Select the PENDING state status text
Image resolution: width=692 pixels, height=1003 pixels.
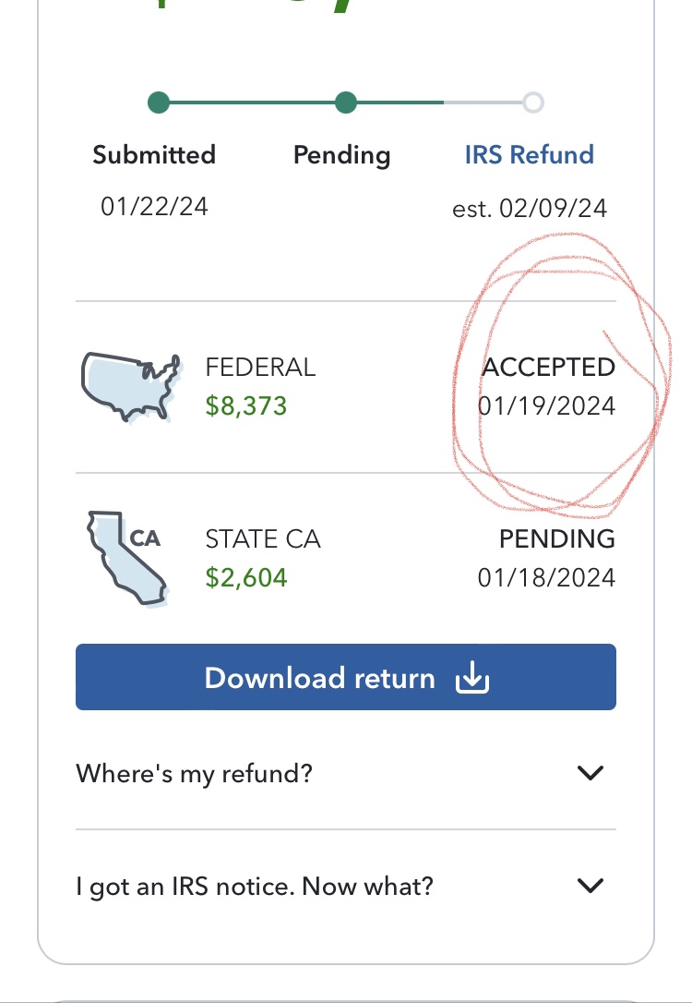coord(557,538)
